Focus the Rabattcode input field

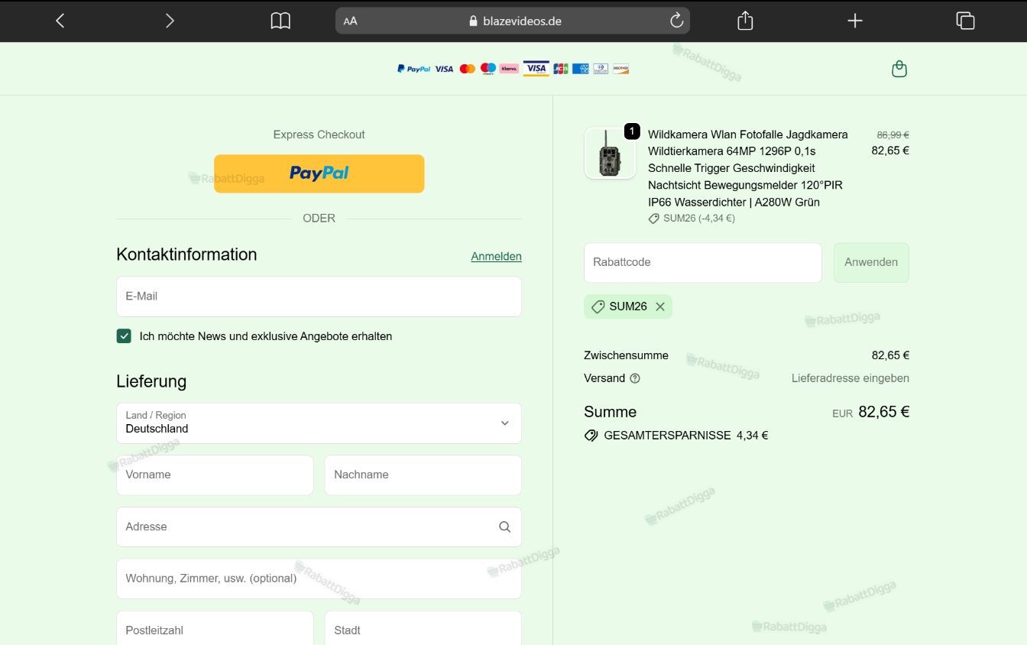click(x=702, y=262)
